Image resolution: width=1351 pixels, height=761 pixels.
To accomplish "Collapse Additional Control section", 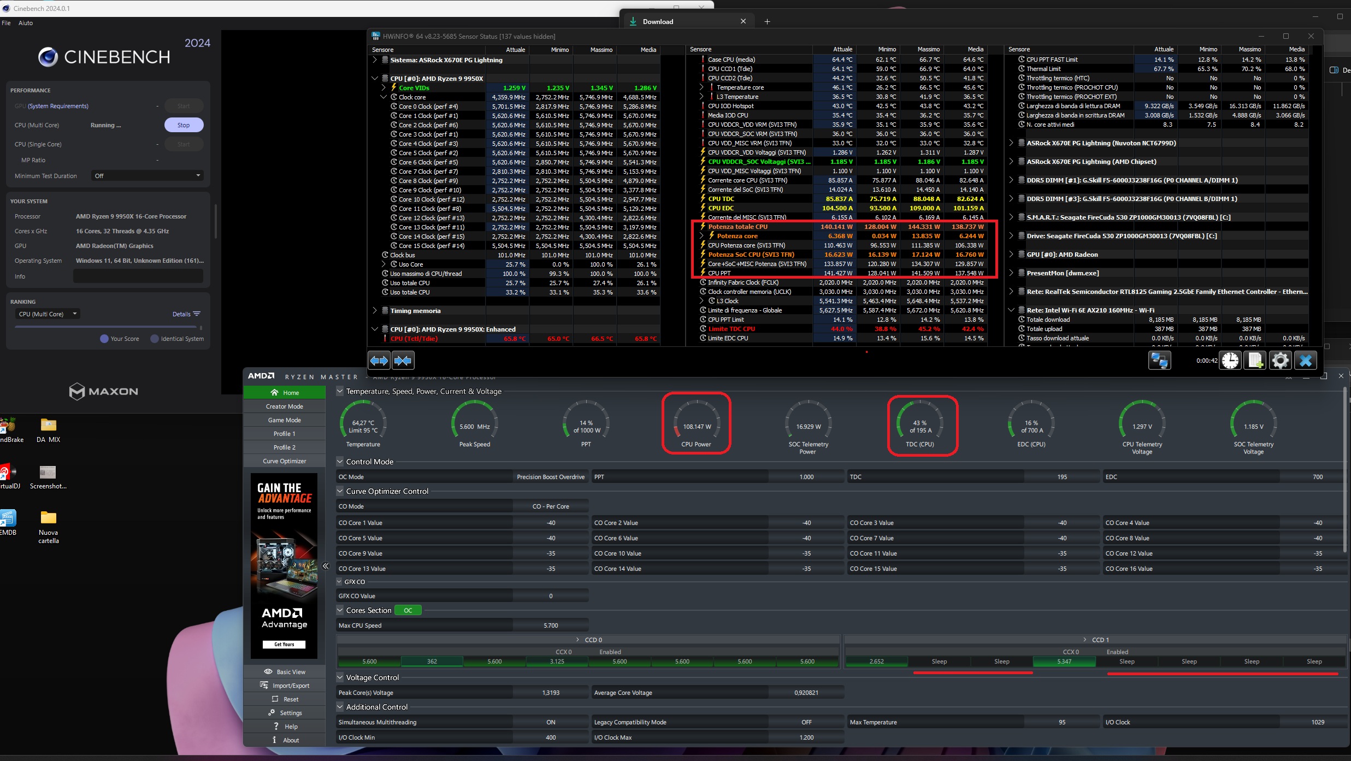I will [340, 707].
